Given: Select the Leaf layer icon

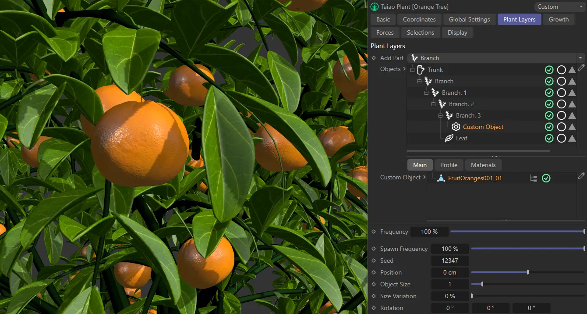Looking at the screenshot, I should (x=449, y=138).
